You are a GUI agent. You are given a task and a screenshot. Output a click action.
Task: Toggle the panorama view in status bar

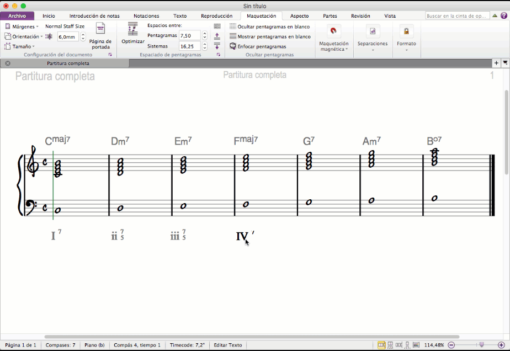point(416,345)
